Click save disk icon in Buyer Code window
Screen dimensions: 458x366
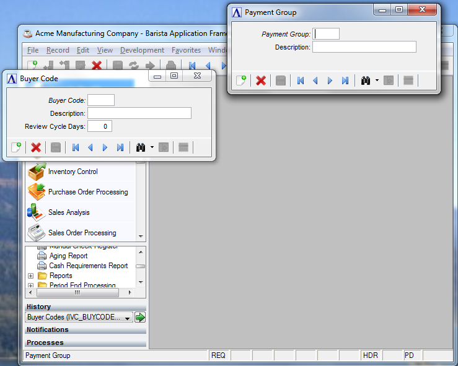click(56, 147)
